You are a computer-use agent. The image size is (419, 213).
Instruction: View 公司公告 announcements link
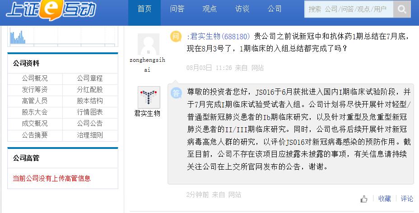point(90,123)
